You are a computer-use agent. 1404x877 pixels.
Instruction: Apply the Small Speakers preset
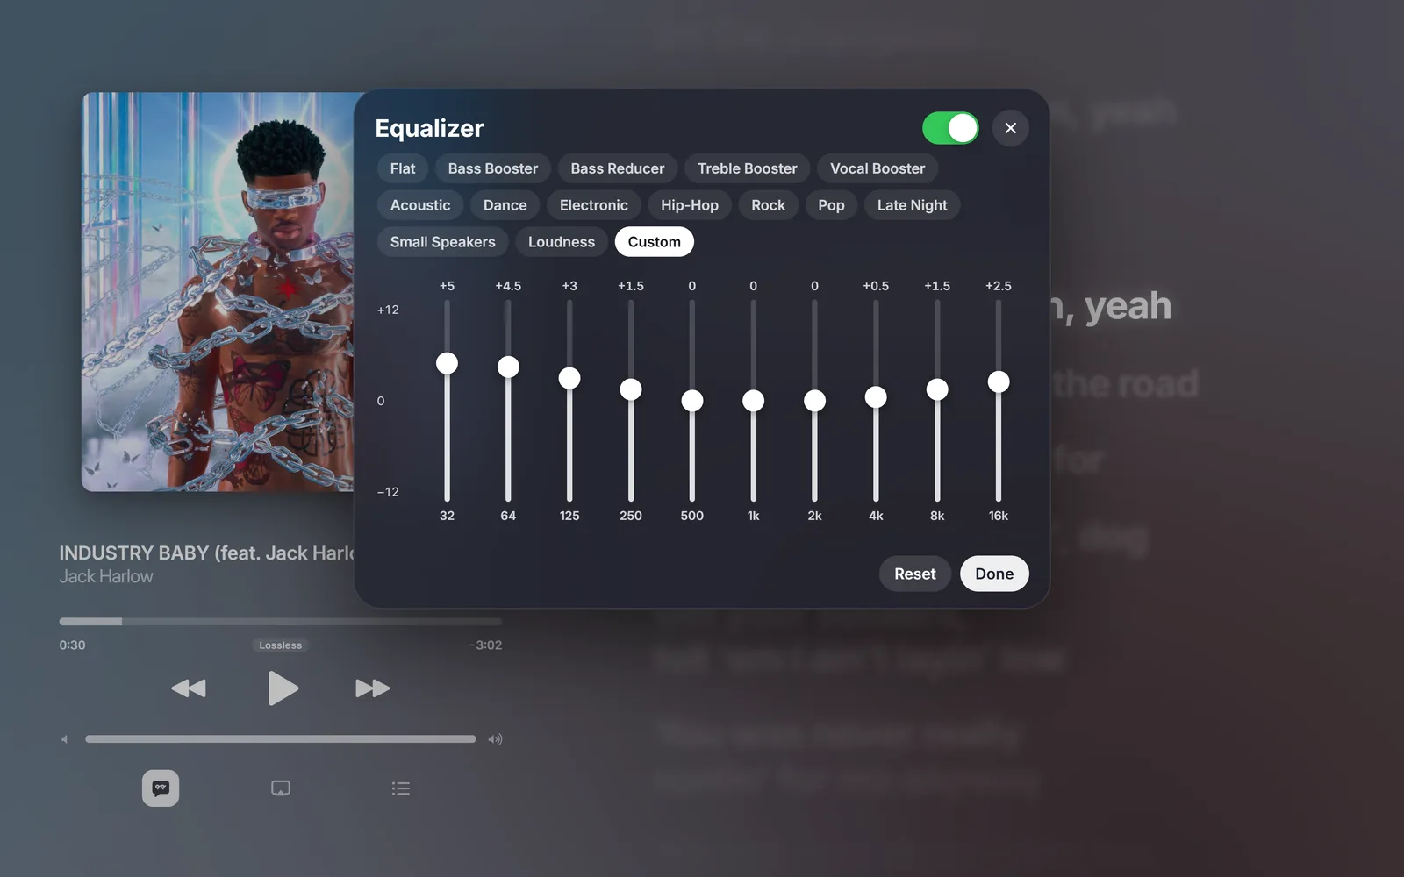(443, 242)
